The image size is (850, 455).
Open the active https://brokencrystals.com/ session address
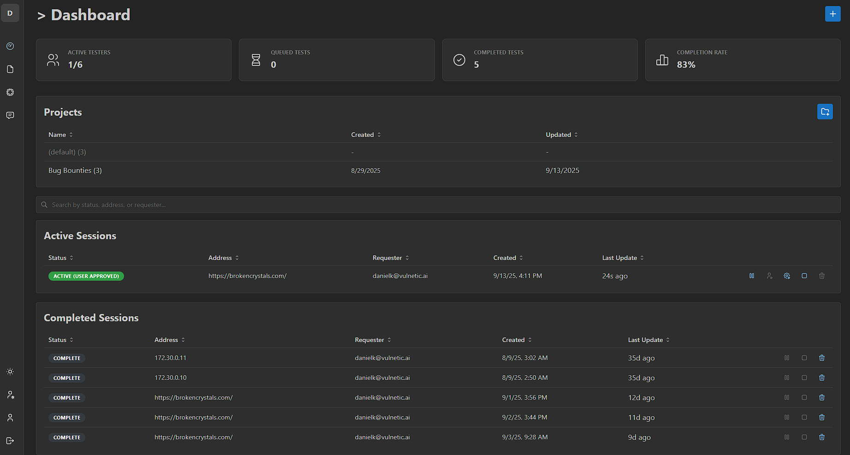coord(247,276)
